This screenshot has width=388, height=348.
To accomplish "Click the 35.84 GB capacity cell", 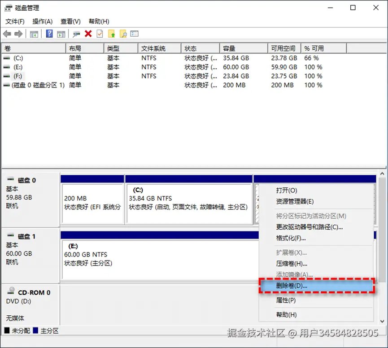I will (236, 58).
